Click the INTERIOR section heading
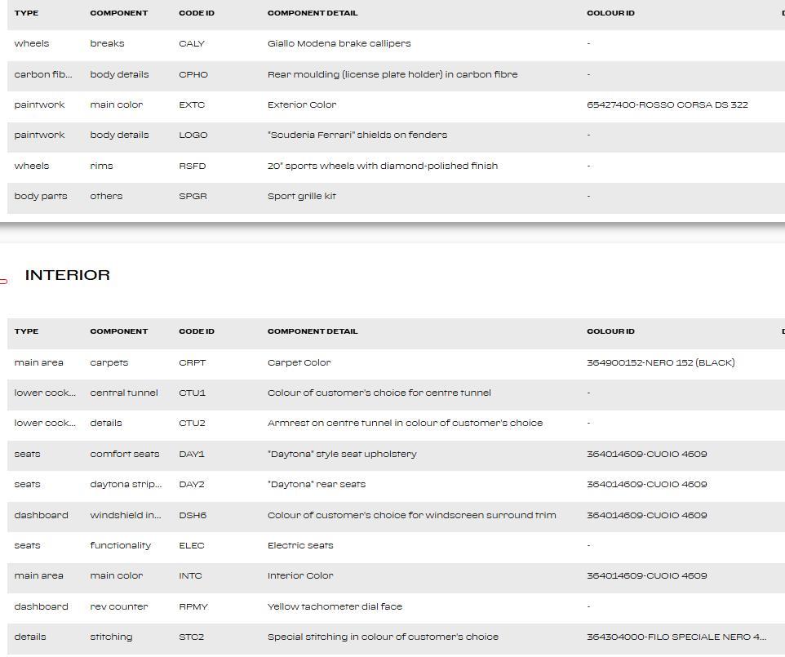This screenshot has width=785, height=657. click(68, 275)
